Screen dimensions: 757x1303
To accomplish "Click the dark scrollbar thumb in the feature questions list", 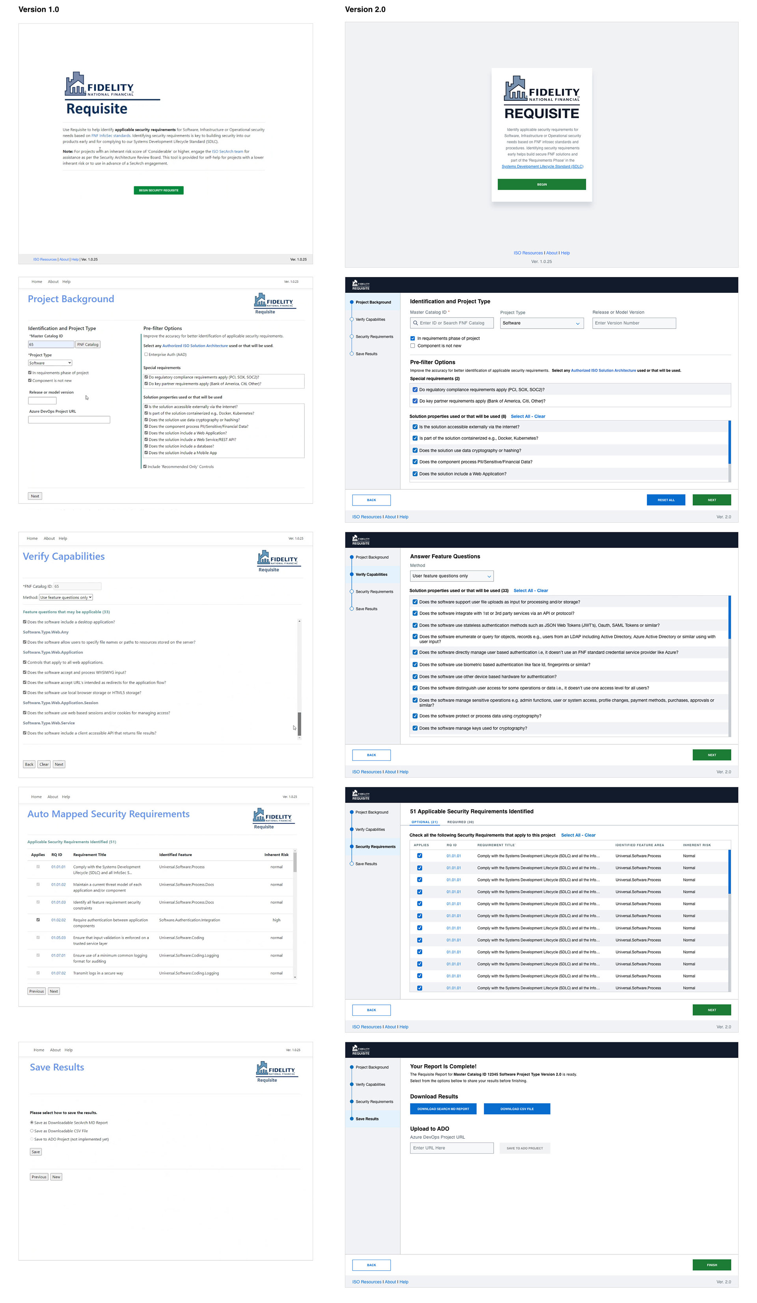I will pyautogui.click(x=299, y=723).
